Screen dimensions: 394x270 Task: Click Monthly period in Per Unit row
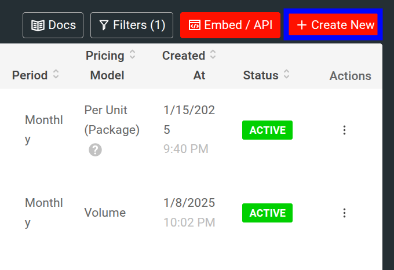pos(43,129)
